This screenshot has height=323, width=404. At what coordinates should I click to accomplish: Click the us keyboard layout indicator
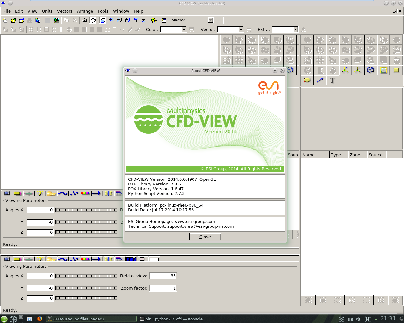point(350,319)
